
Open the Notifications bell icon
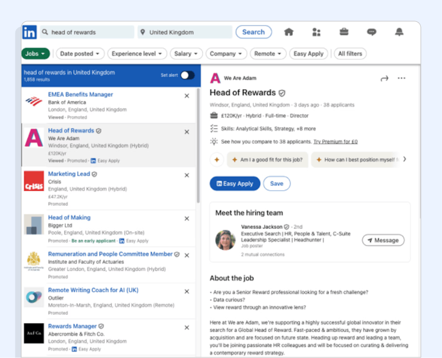[399, 32]
